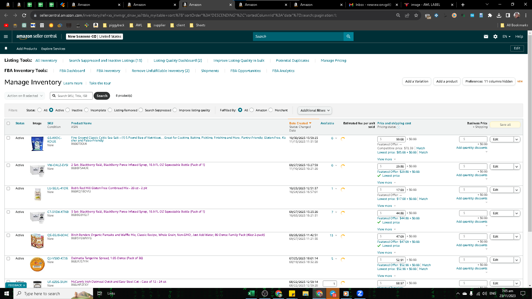Click Celtic Sea Salt product thumbnail

(x=37, y=144)
